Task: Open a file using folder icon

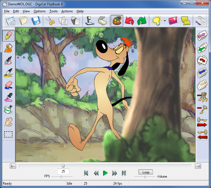Action: tap(23, 20)
